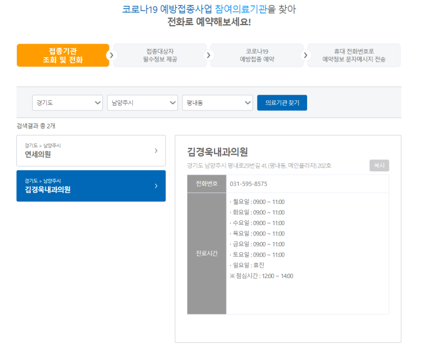This screenshot has width=421, height=353.
Task: Click the 금요일 hours row
Action: coord(257,244)
